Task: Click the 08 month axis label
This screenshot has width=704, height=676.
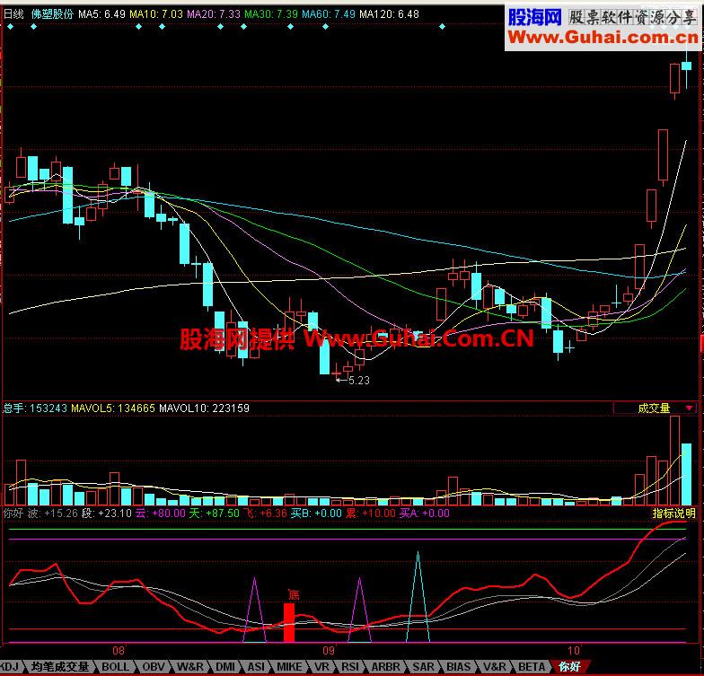Action: click(x=119, y=650)
